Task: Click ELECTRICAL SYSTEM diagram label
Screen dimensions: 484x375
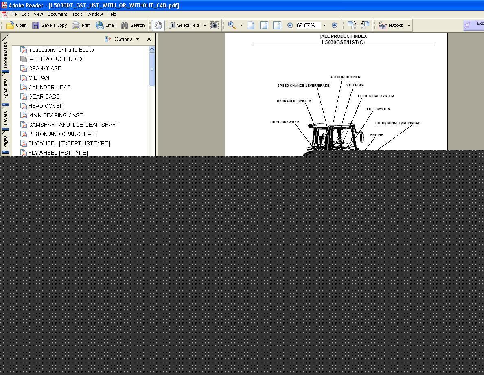Action: 376,96
